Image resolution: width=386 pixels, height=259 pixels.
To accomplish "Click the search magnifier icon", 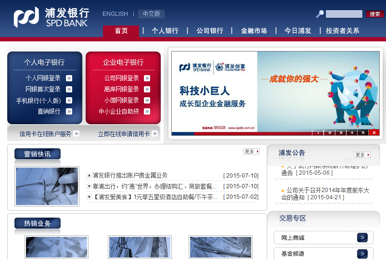I will [x=320, y=14].
